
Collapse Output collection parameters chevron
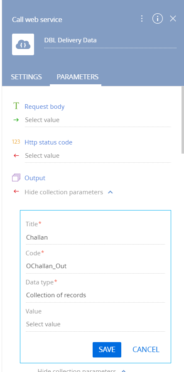pos(110,192)
